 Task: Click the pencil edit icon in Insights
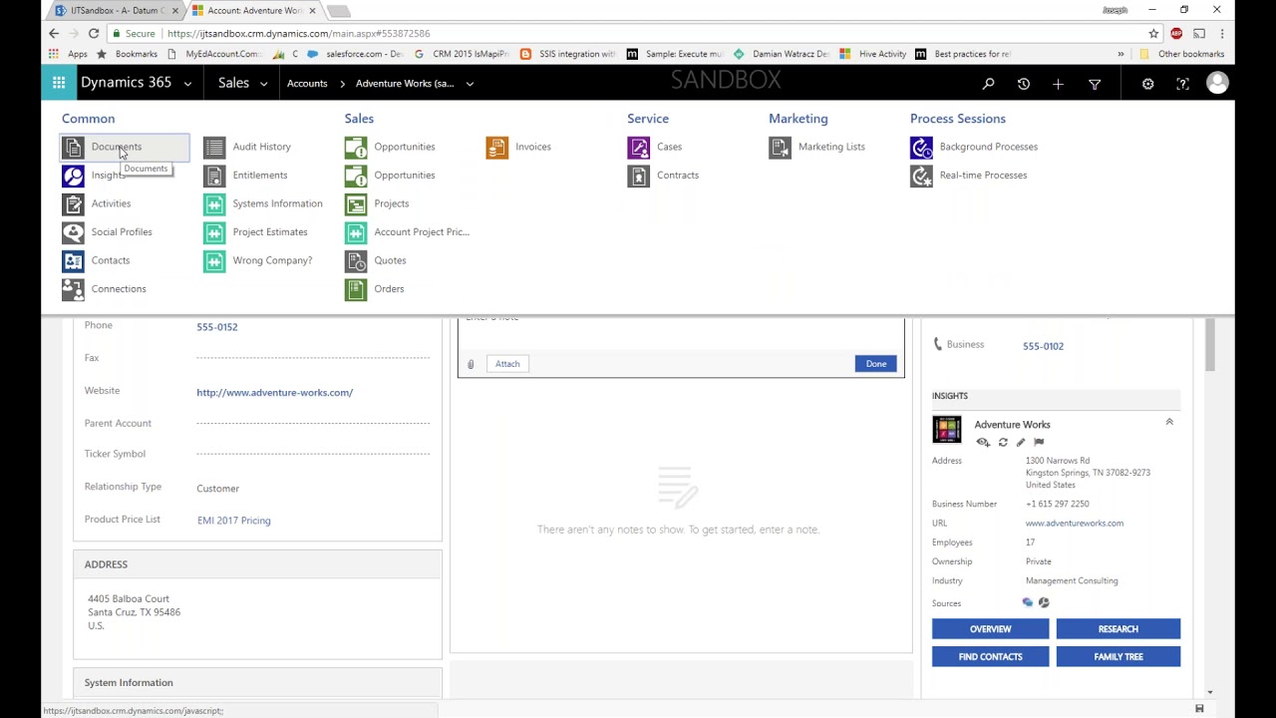1020,443
